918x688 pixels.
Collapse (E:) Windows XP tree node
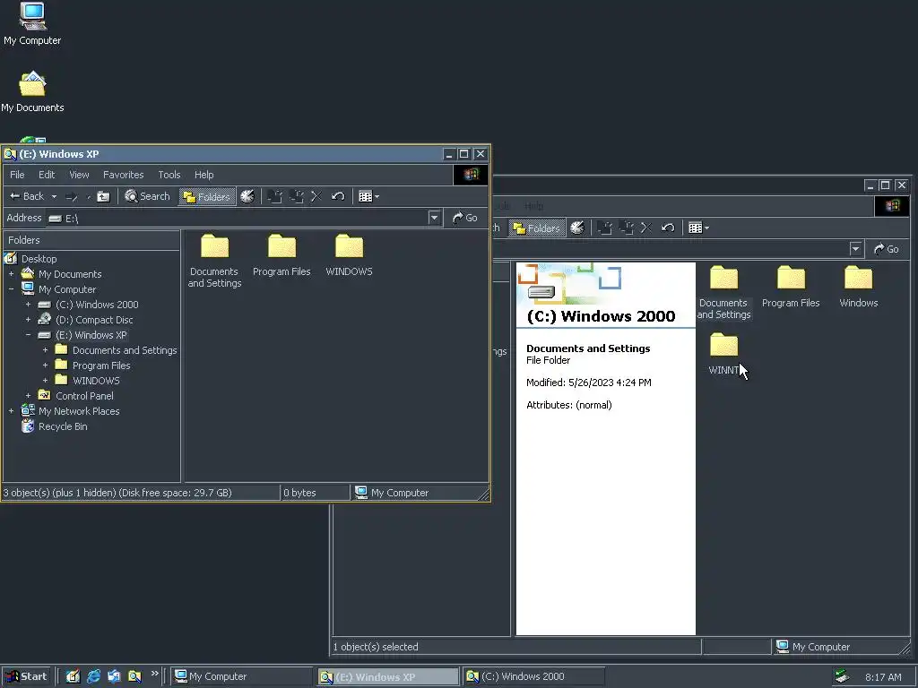pos(28,335)
